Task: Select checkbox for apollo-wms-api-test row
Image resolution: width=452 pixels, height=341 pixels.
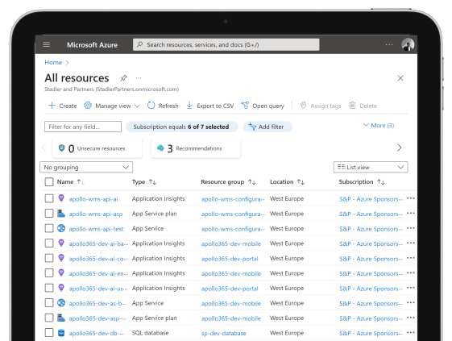Action: (49, 228)
